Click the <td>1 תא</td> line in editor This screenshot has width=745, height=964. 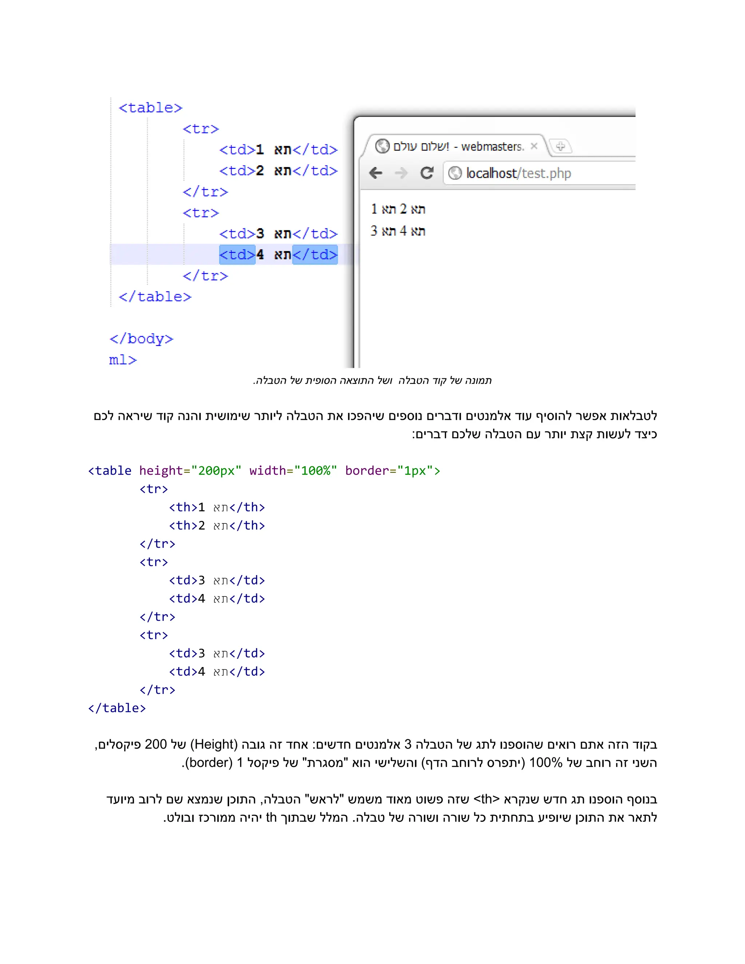(279, 150)
